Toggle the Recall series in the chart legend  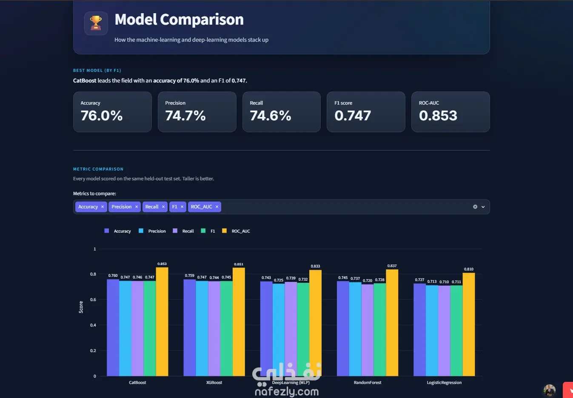click(x=183, y=231)
